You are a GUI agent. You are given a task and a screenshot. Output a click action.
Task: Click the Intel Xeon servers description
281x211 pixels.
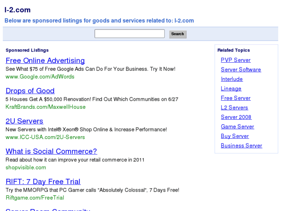coord(86,129)
